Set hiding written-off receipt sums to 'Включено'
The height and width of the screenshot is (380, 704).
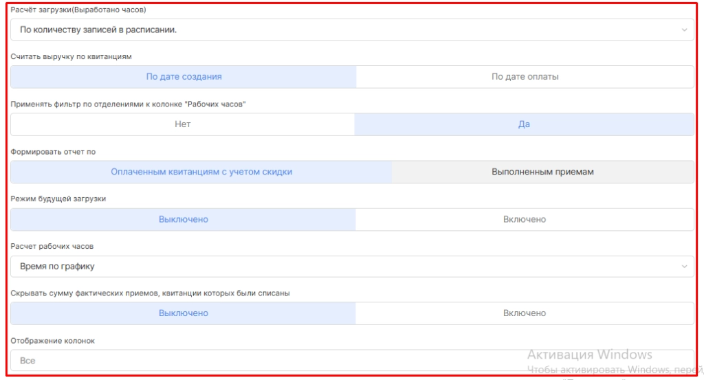pos(525,313)
